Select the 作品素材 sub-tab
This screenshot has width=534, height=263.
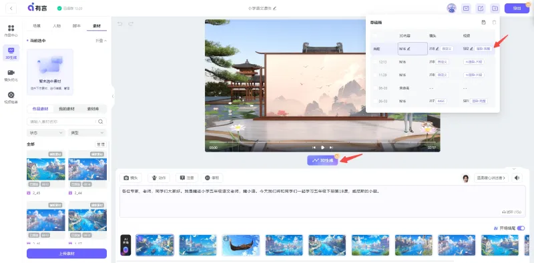click(40, 109)
